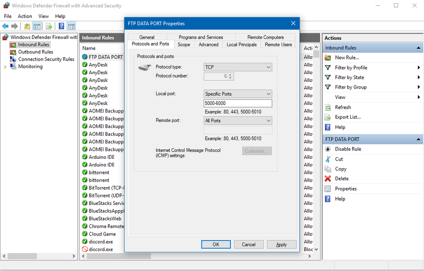This screenshot has height=271, width=424.
Task: Open the Action menu
Action: coord(25,16)
